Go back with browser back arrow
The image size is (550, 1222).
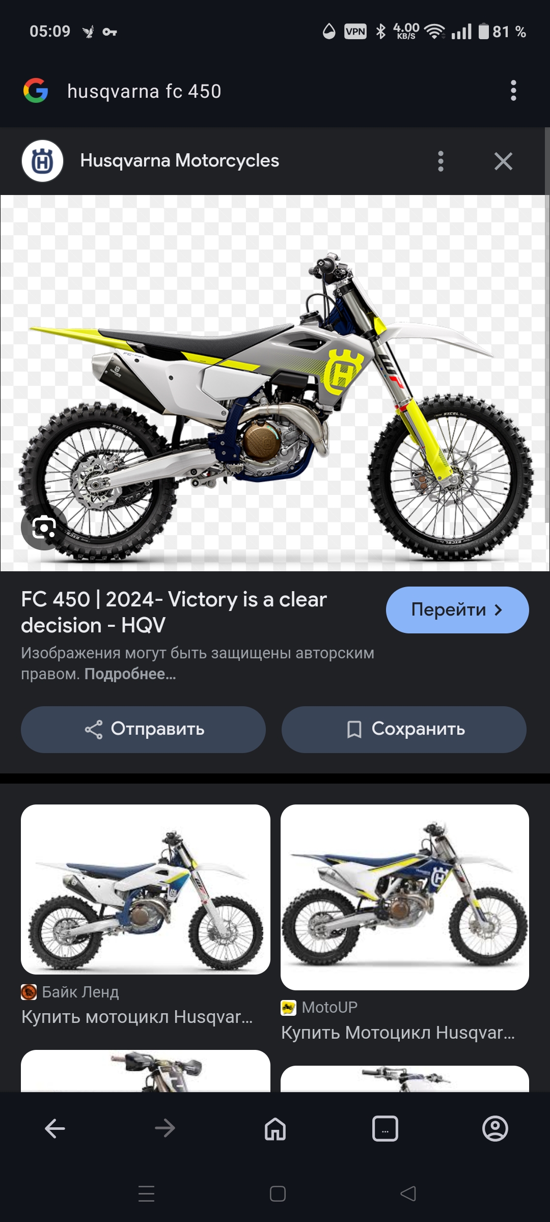(x=55, y=1129)
